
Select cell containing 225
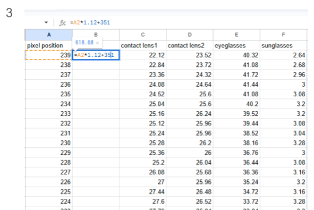(49, 192)
